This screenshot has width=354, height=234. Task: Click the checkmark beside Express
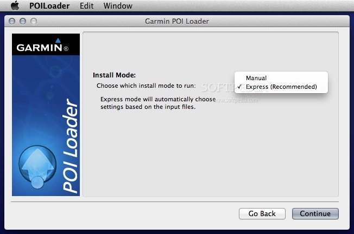click(239, 87)
